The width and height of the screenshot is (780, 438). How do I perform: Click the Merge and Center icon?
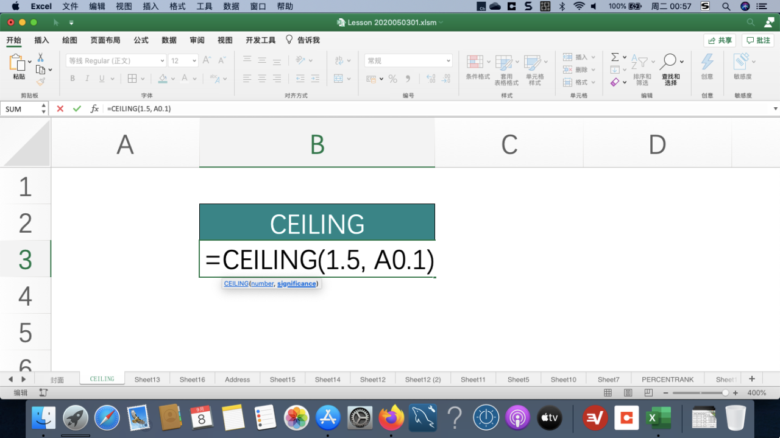coord(339,79)
